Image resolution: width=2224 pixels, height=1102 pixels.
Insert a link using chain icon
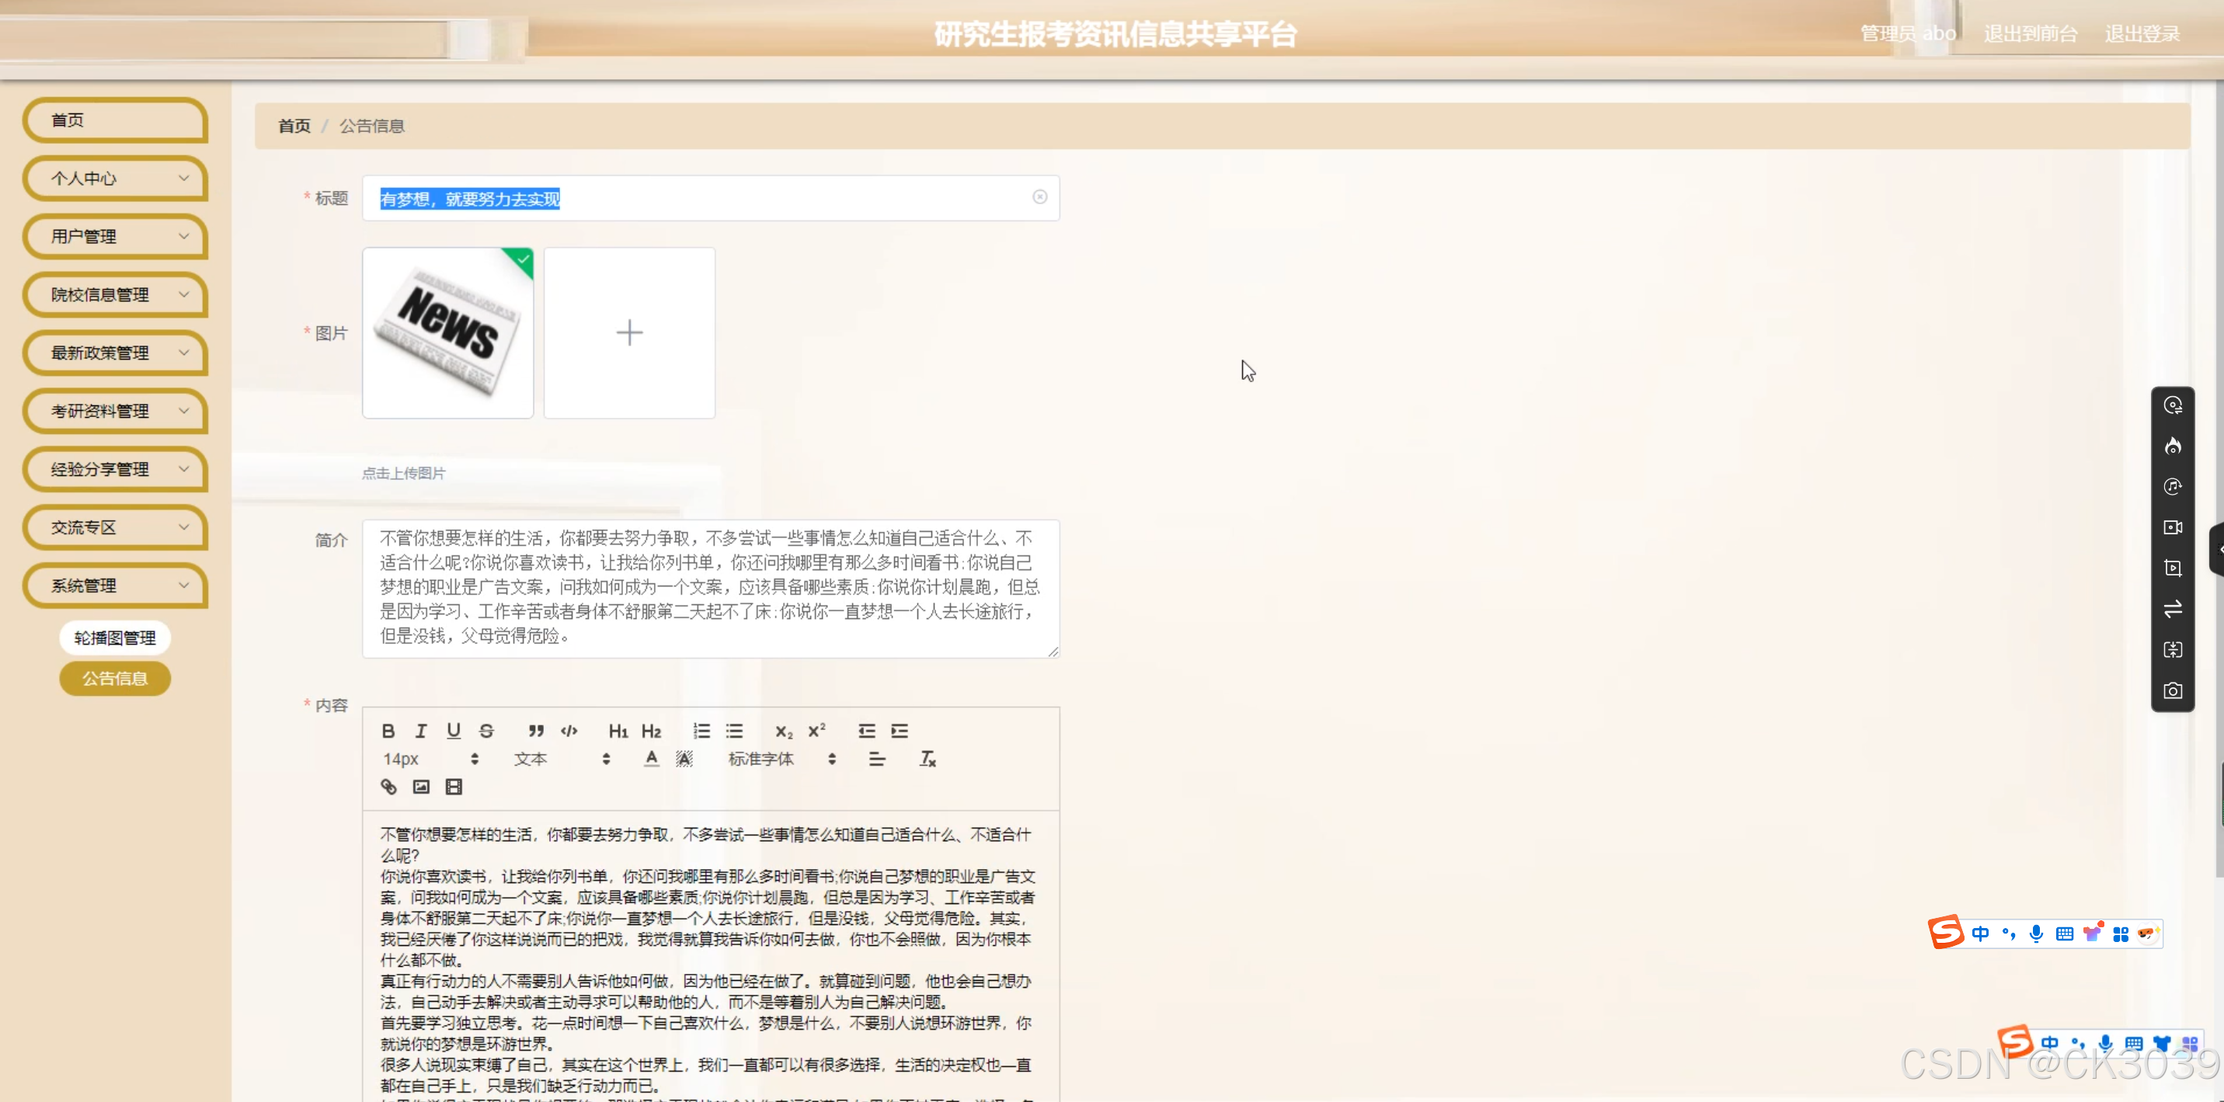point(388,786)
